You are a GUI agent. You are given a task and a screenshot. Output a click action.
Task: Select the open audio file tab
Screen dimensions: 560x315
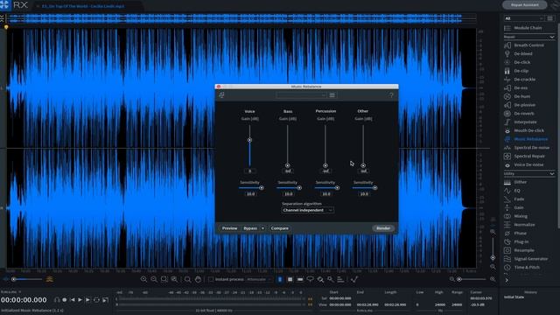pyautogui.click(x=83, y=6)
